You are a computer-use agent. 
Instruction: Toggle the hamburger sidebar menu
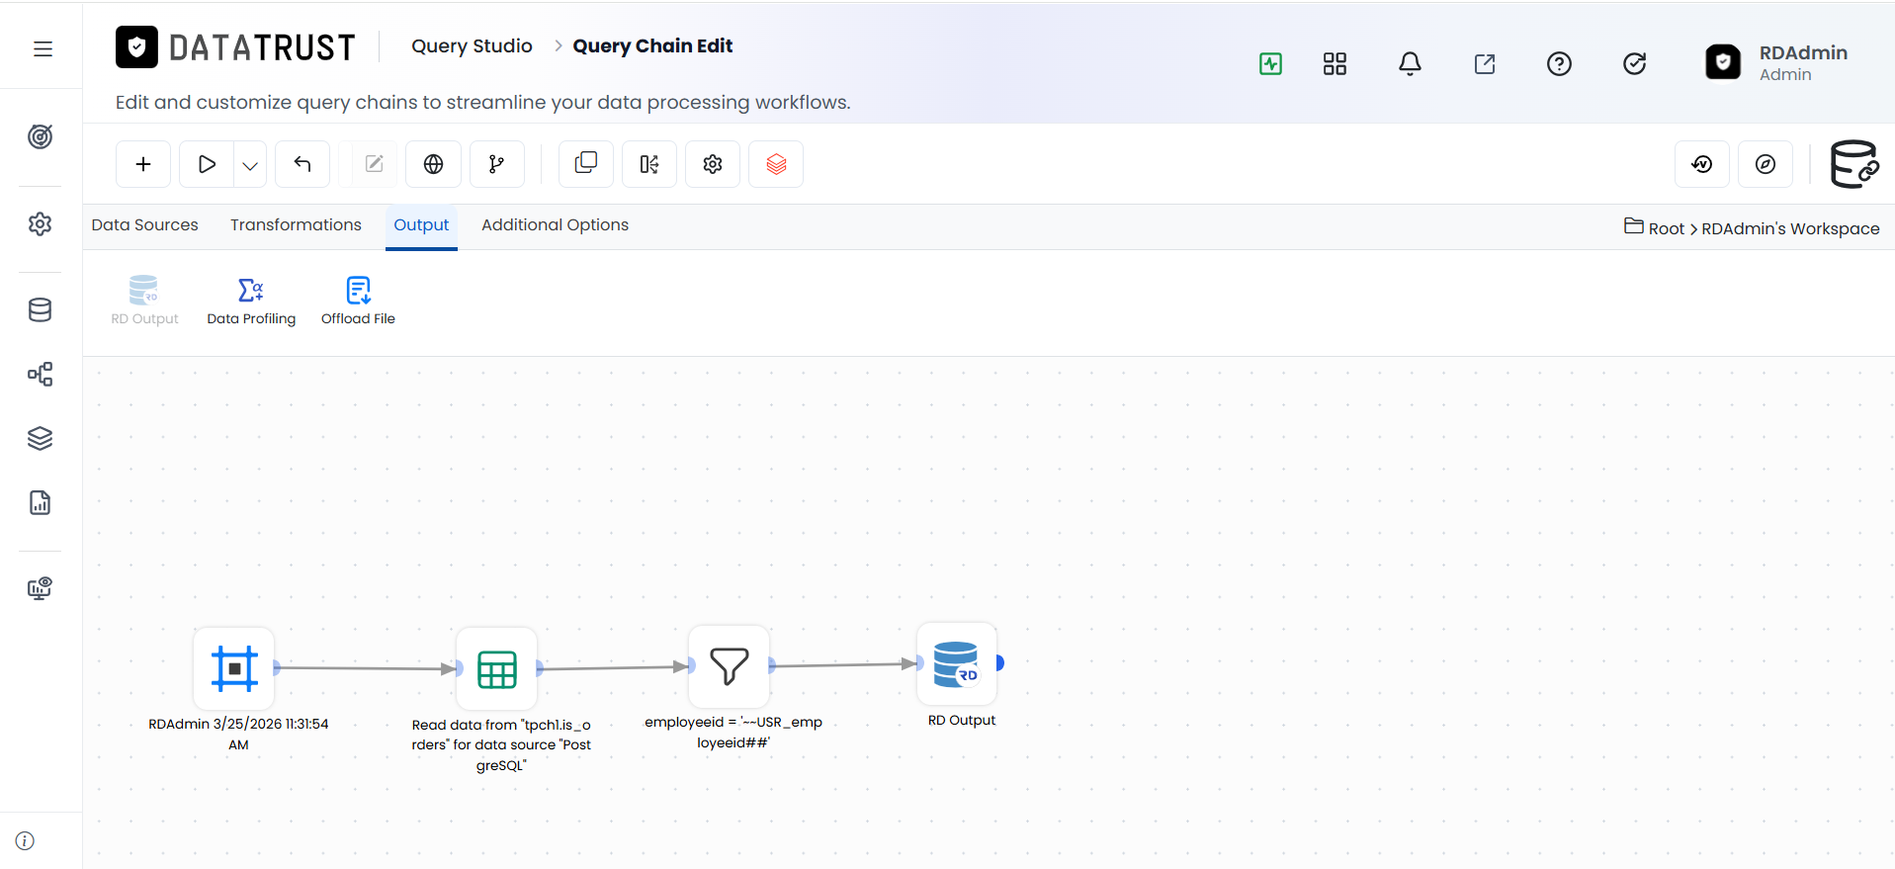43,48
